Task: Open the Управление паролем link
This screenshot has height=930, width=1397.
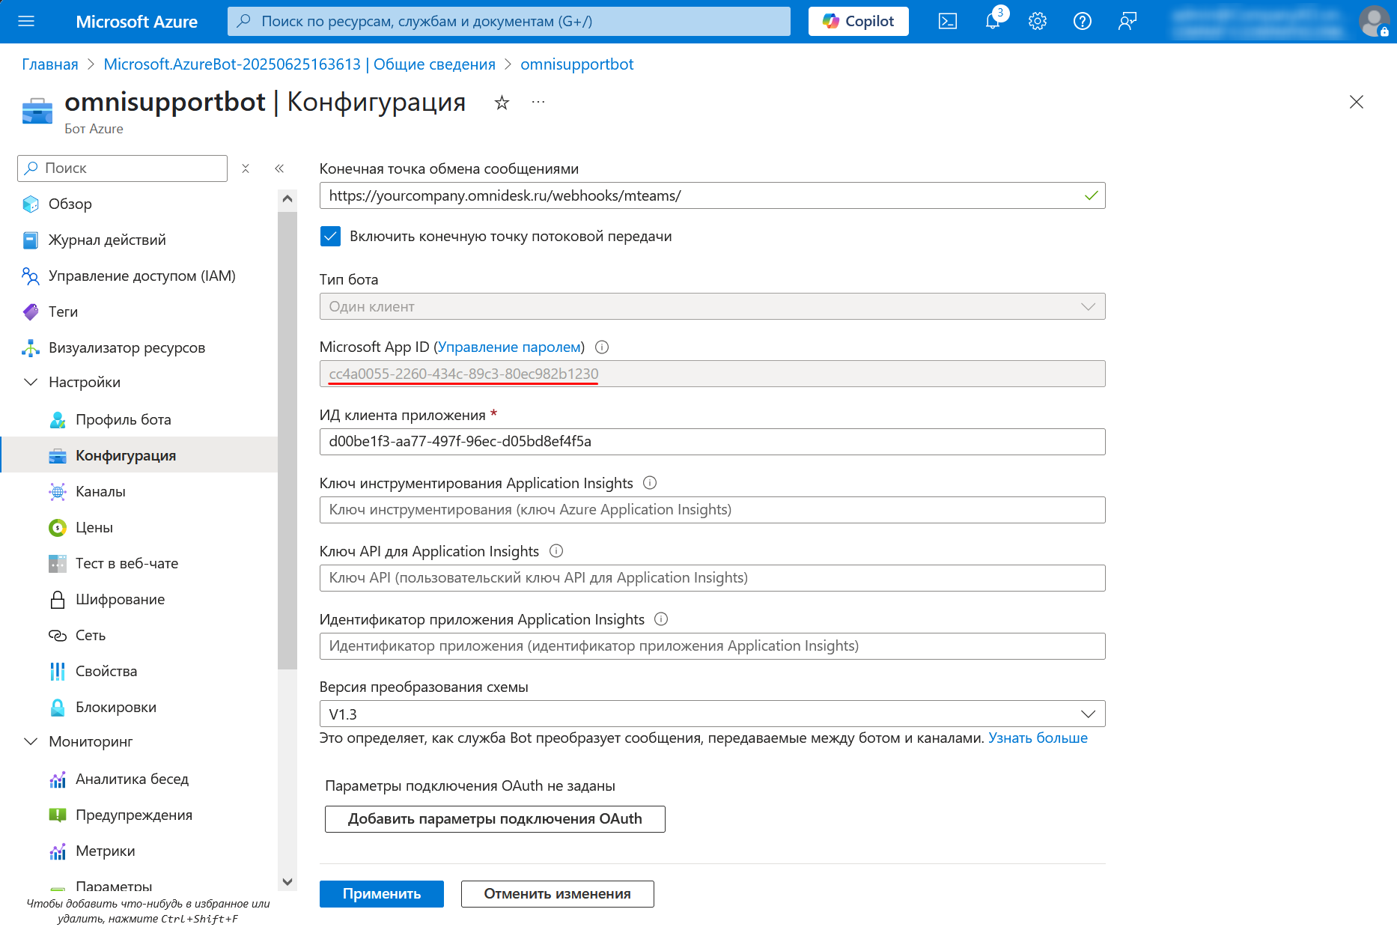Action: (509, 347)
